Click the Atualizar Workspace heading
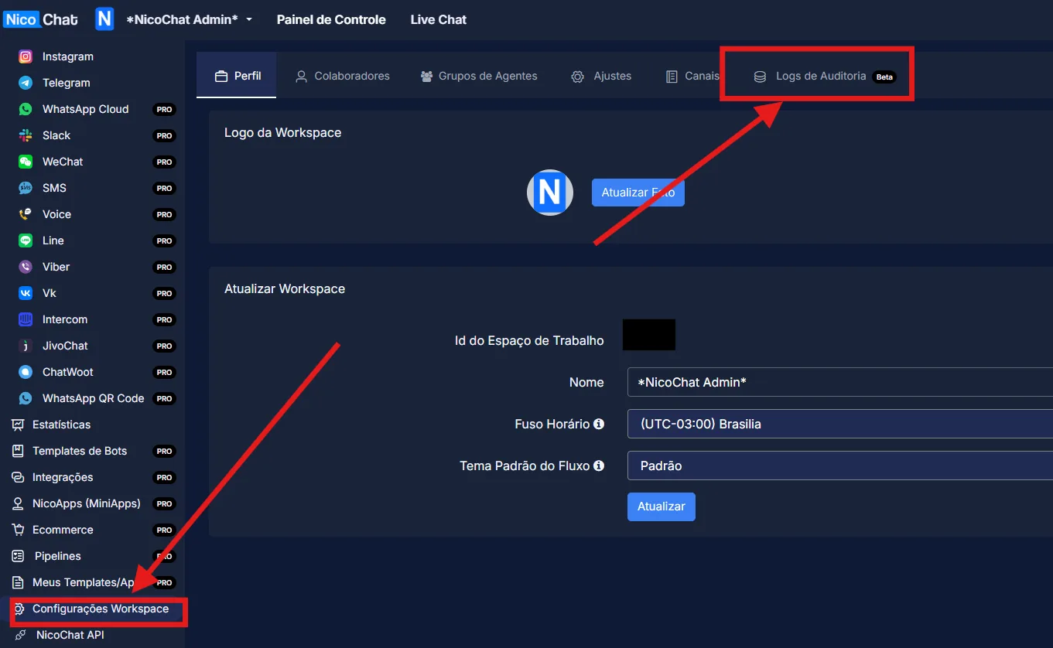The image size is (1053, 648). [285, 288]
